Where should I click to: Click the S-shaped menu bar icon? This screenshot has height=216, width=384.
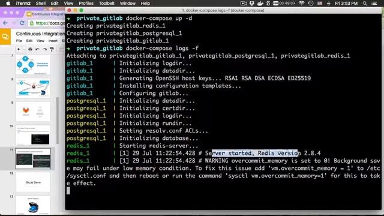click(268, 3)
